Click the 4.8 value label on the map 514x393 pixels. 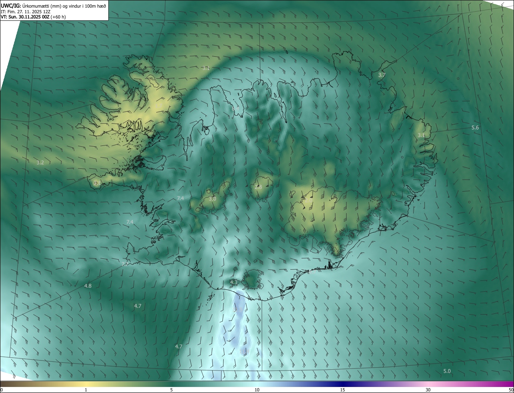[88, 286]
